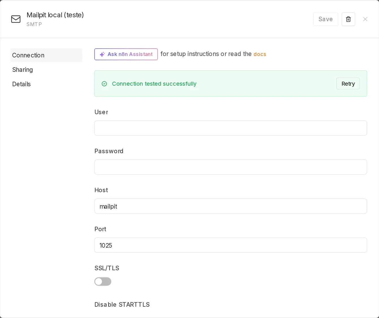This screenshot has height=318, width=379.
Task: Click the green success checkmark icon
Action: pyautogui.click(x=104, y=84)
